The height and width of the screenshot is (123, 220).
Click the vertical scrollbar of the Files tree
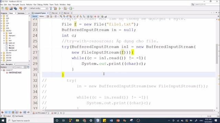(29, 34)
